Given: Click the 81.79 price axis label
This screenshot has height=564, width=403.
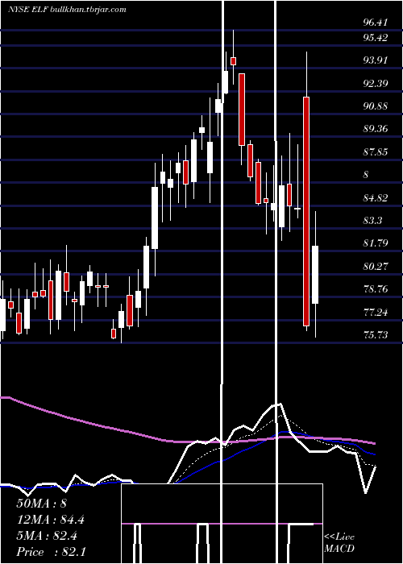Looking at the screenshot, I should (376, 243).
